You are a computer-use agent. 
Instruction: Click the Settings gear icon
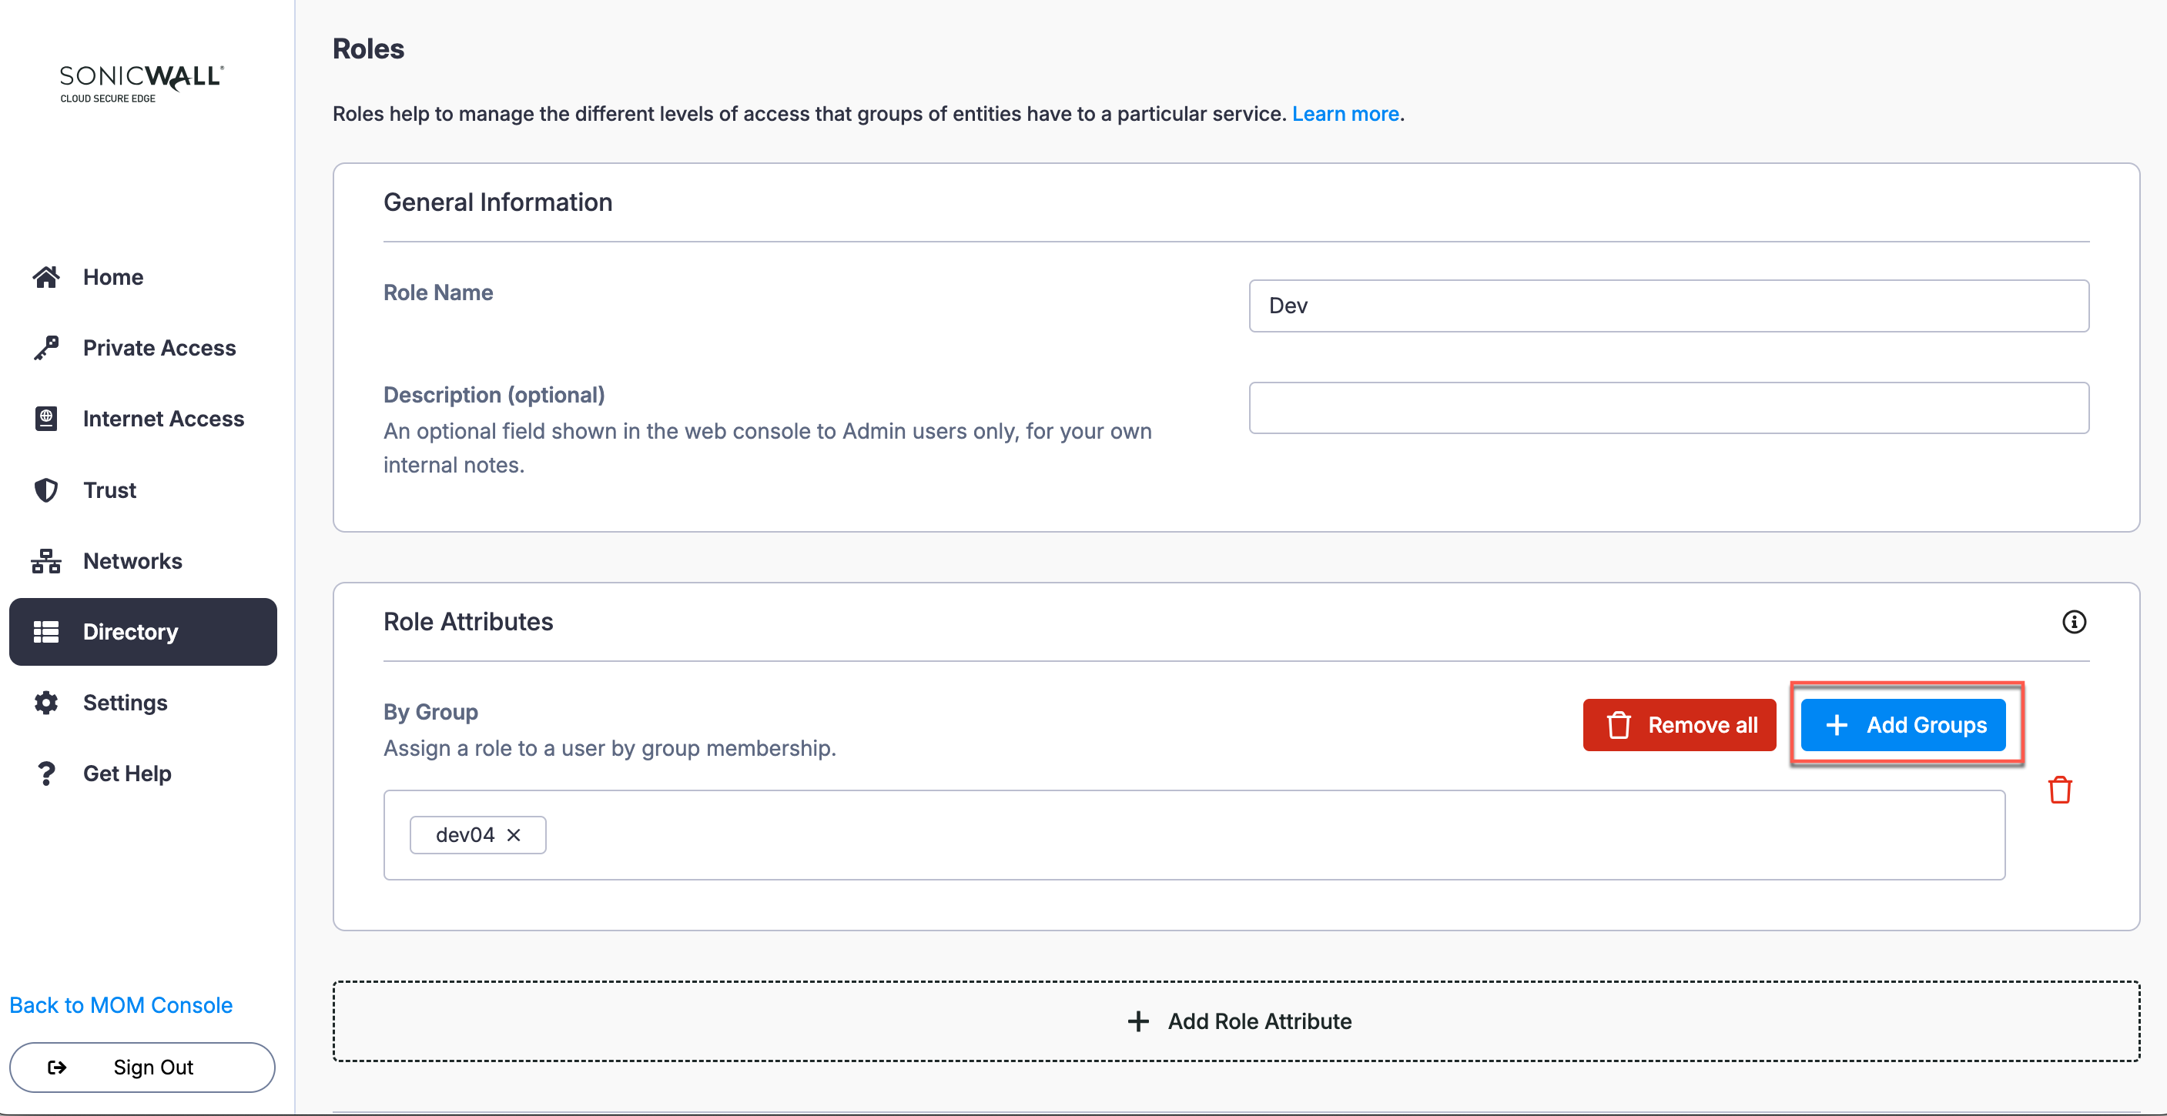point(46,702)
